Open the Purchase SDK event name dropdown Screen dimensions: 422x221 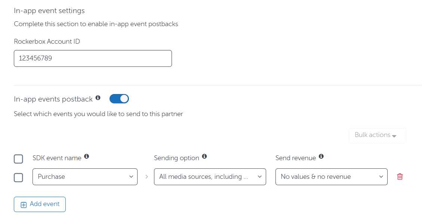(x=85, y=177)
